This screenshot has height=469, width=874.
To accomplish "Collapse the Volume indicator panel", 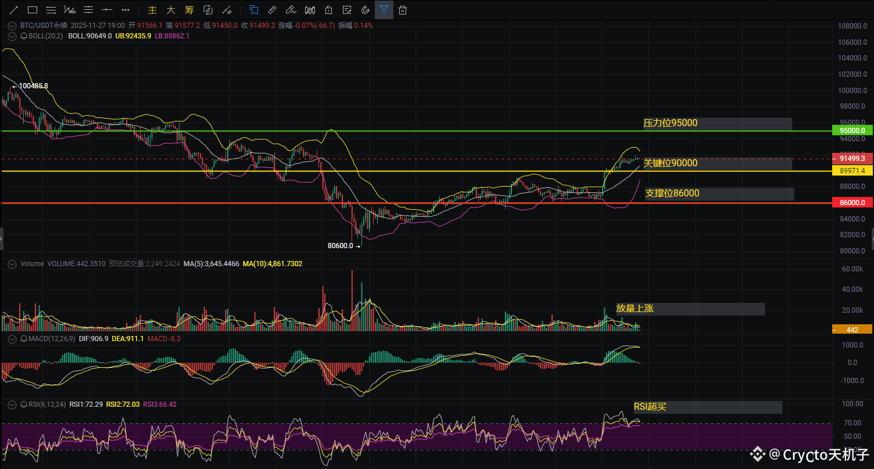I will pyautogui.click(x=12, y=264).
